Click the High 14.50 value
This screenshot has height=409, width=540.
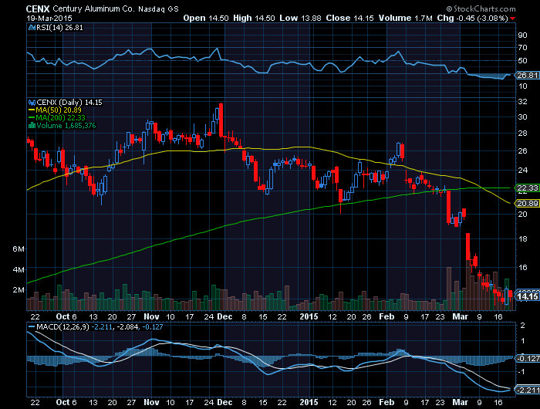[x=254, y=18]
